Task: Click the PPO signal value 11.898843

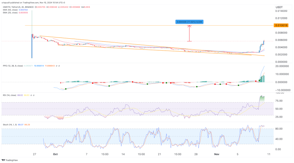Action: pyautogui.click(x=50, y=66)
